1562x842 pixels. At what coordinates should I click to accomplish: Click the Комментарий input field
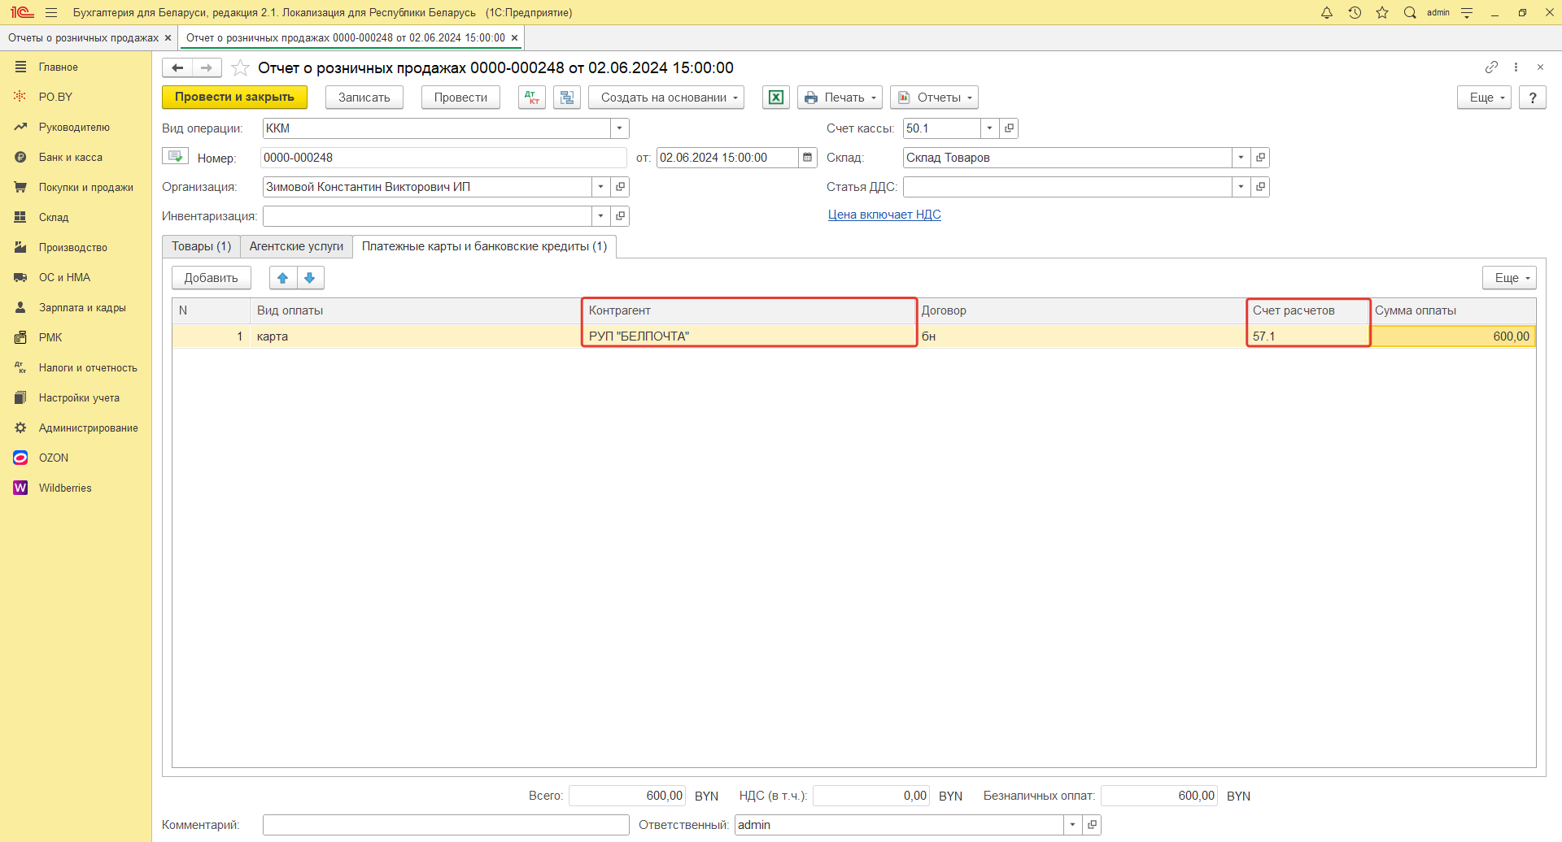click(x=446, y=825)
